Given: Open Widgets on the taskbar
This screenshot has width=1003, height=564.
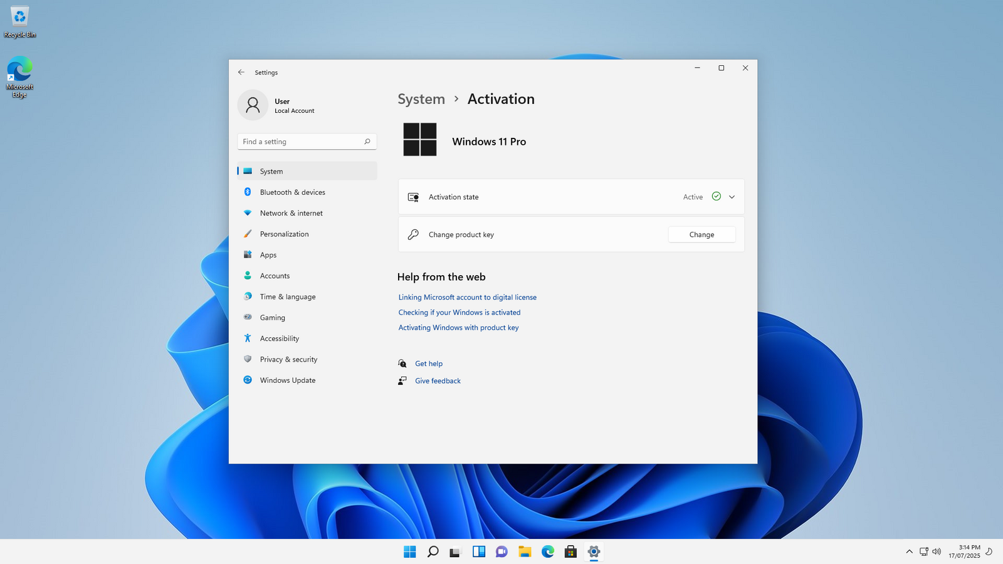Looking at the screenshot, I should pos(479,551).
